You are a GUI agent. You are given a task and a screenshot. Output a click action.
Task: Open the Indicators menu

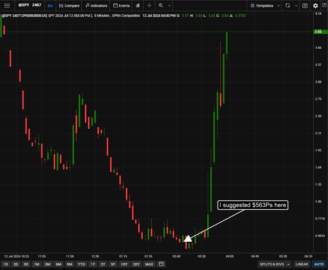click(x=96, y=6)
